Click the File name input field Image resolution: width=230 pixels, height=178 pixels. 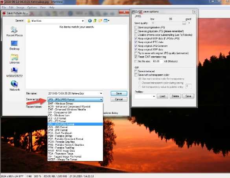75,93
